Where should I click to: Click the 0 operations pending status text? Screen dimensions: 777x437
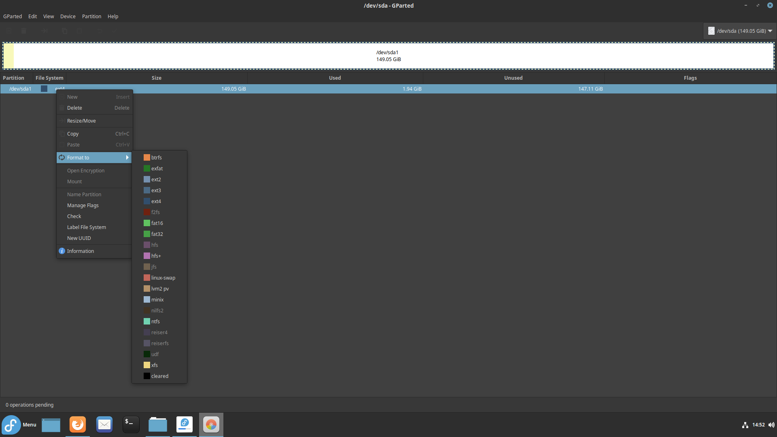click(x=30, y=405)
